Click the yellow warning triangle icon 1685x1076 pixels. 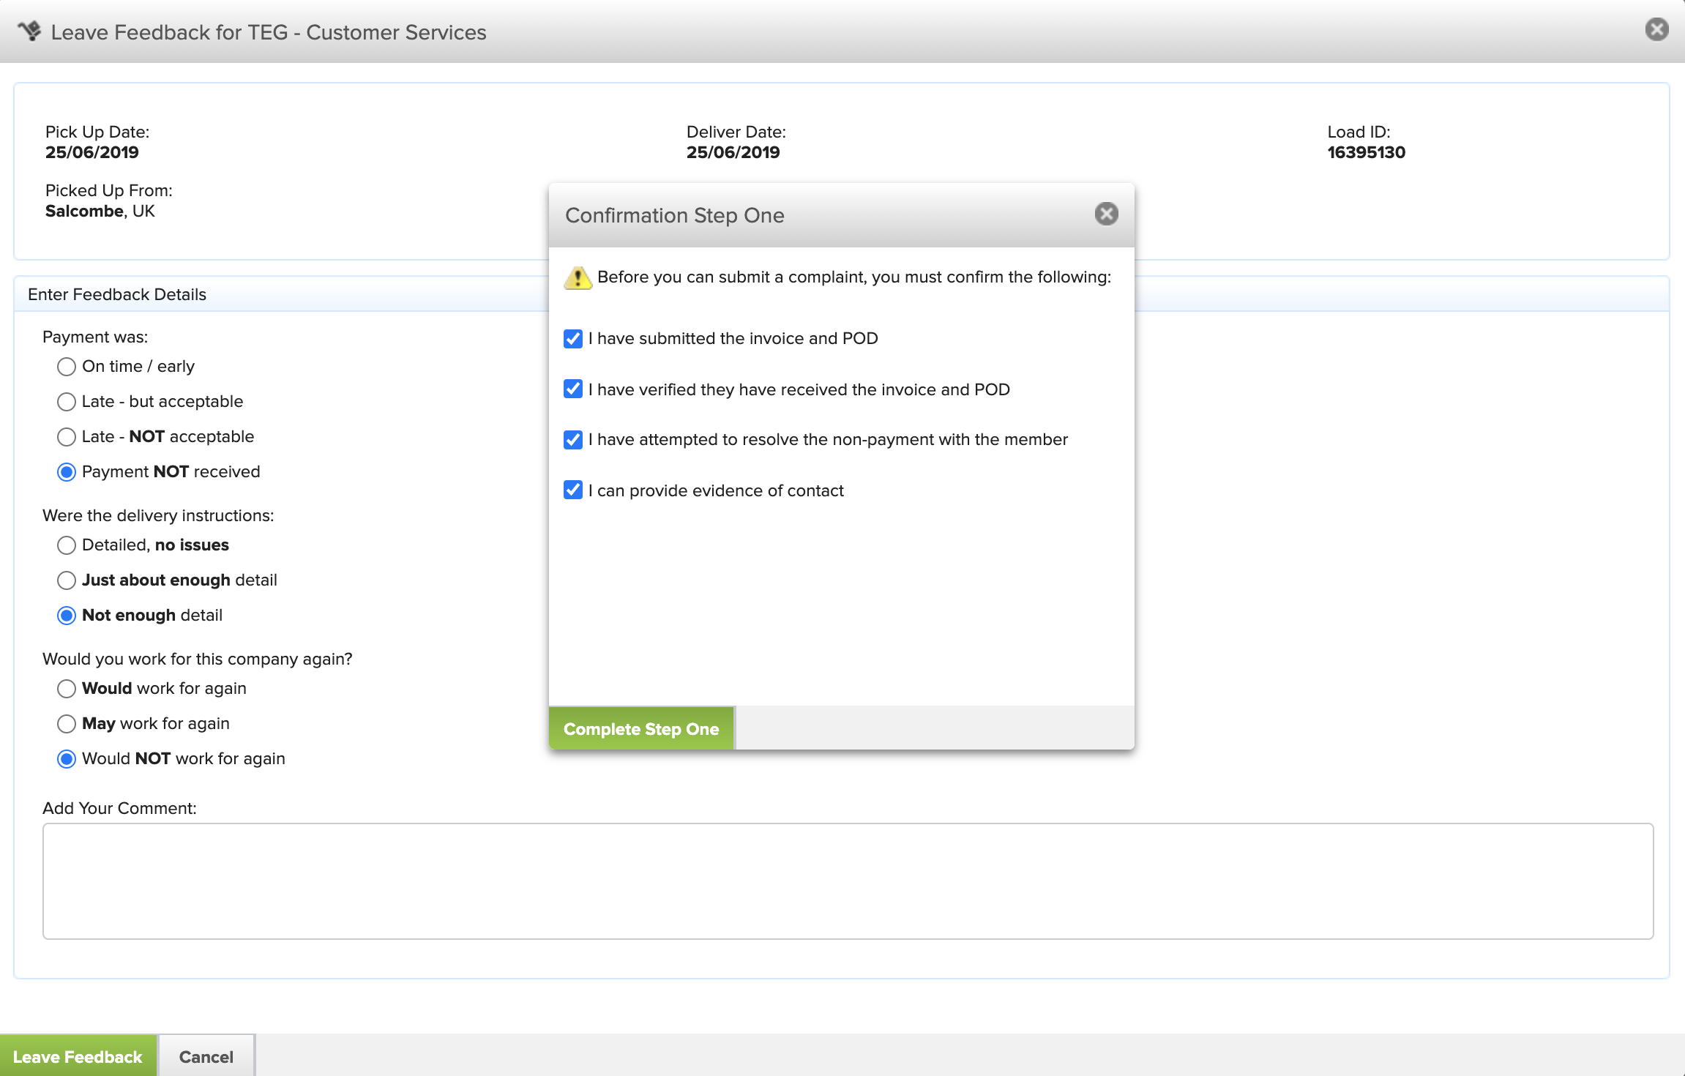[578, 278]
